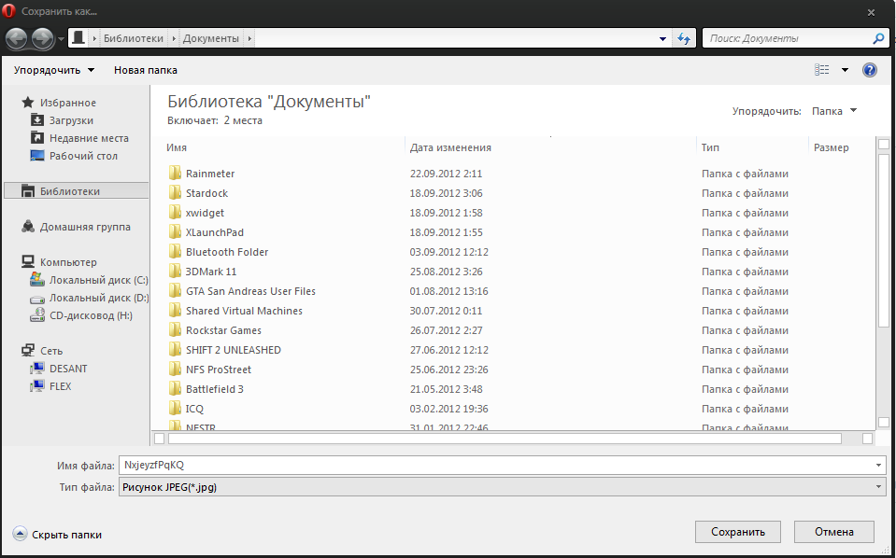Expand the arrow after Библиотеки breadcrumb
This screenshot has width=896, height=558.
pos(174,39)
